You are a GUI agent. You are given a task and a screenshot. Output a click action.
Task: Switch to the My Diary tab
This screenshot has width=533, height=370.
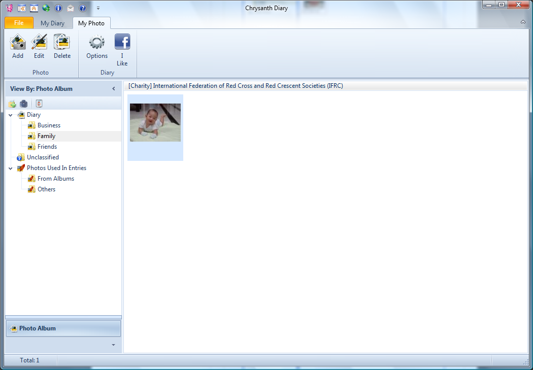point(52,23)
